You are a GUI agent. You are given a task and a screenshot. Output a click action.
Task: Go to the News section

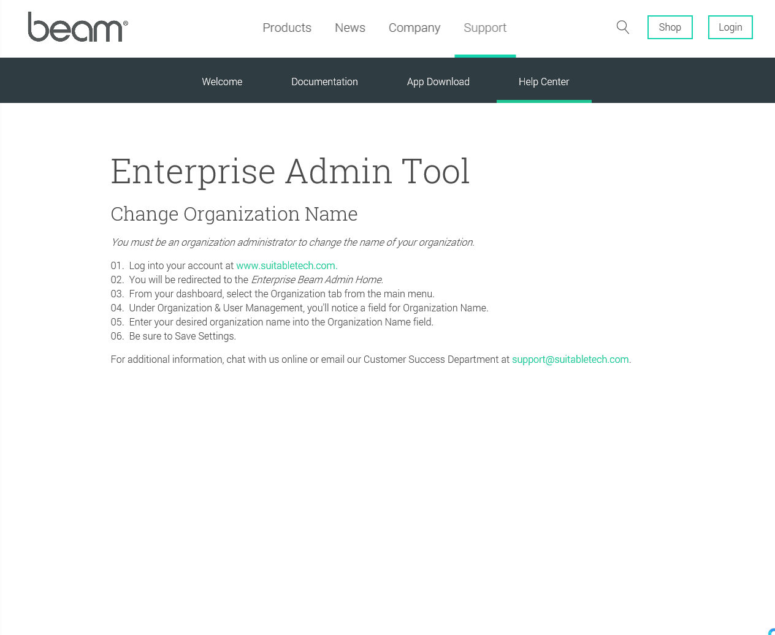[x=350, y=28]
